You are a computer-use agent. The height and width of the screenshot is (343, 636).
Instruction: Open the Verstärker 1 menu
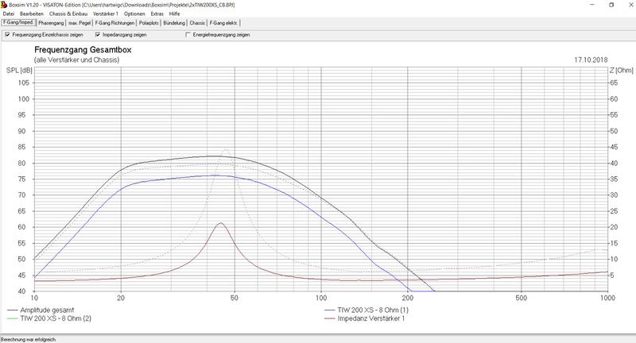(106, 13)
